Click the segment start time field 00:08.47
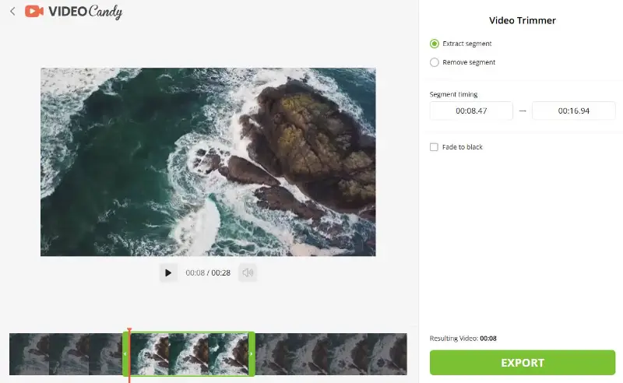 point(471,111)
